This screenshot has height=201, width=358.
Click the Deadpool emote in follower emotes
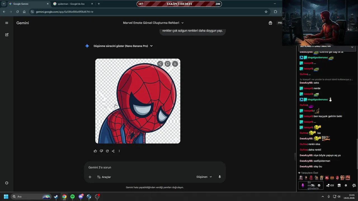coord(311,178)
